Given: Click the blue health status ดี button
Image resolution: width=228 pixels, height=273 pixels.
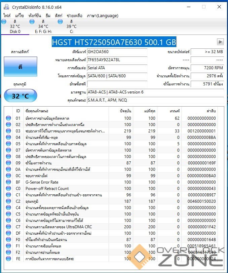Looking at the screenshot, I should coord(20,67).
